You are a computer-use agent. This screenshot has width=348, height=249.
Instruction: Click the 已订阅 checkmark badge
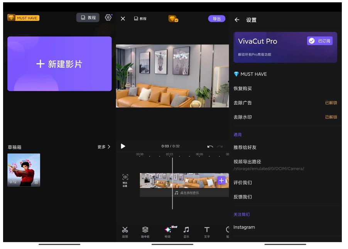tap(320, 41)
